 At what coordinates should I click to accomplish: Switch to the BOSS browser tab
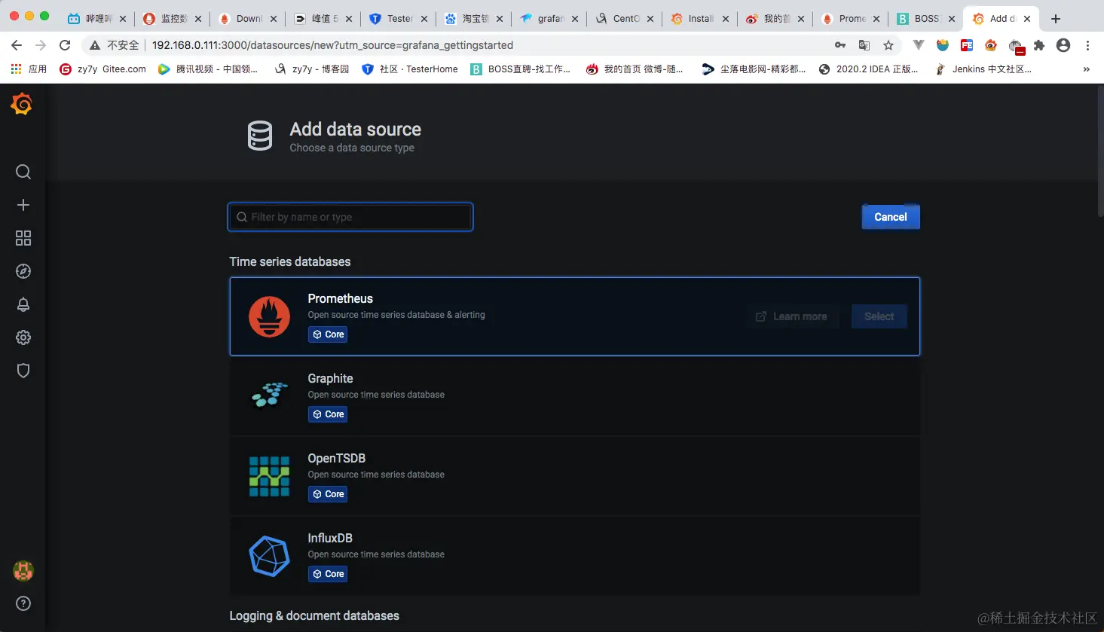(x=925, y=19)
